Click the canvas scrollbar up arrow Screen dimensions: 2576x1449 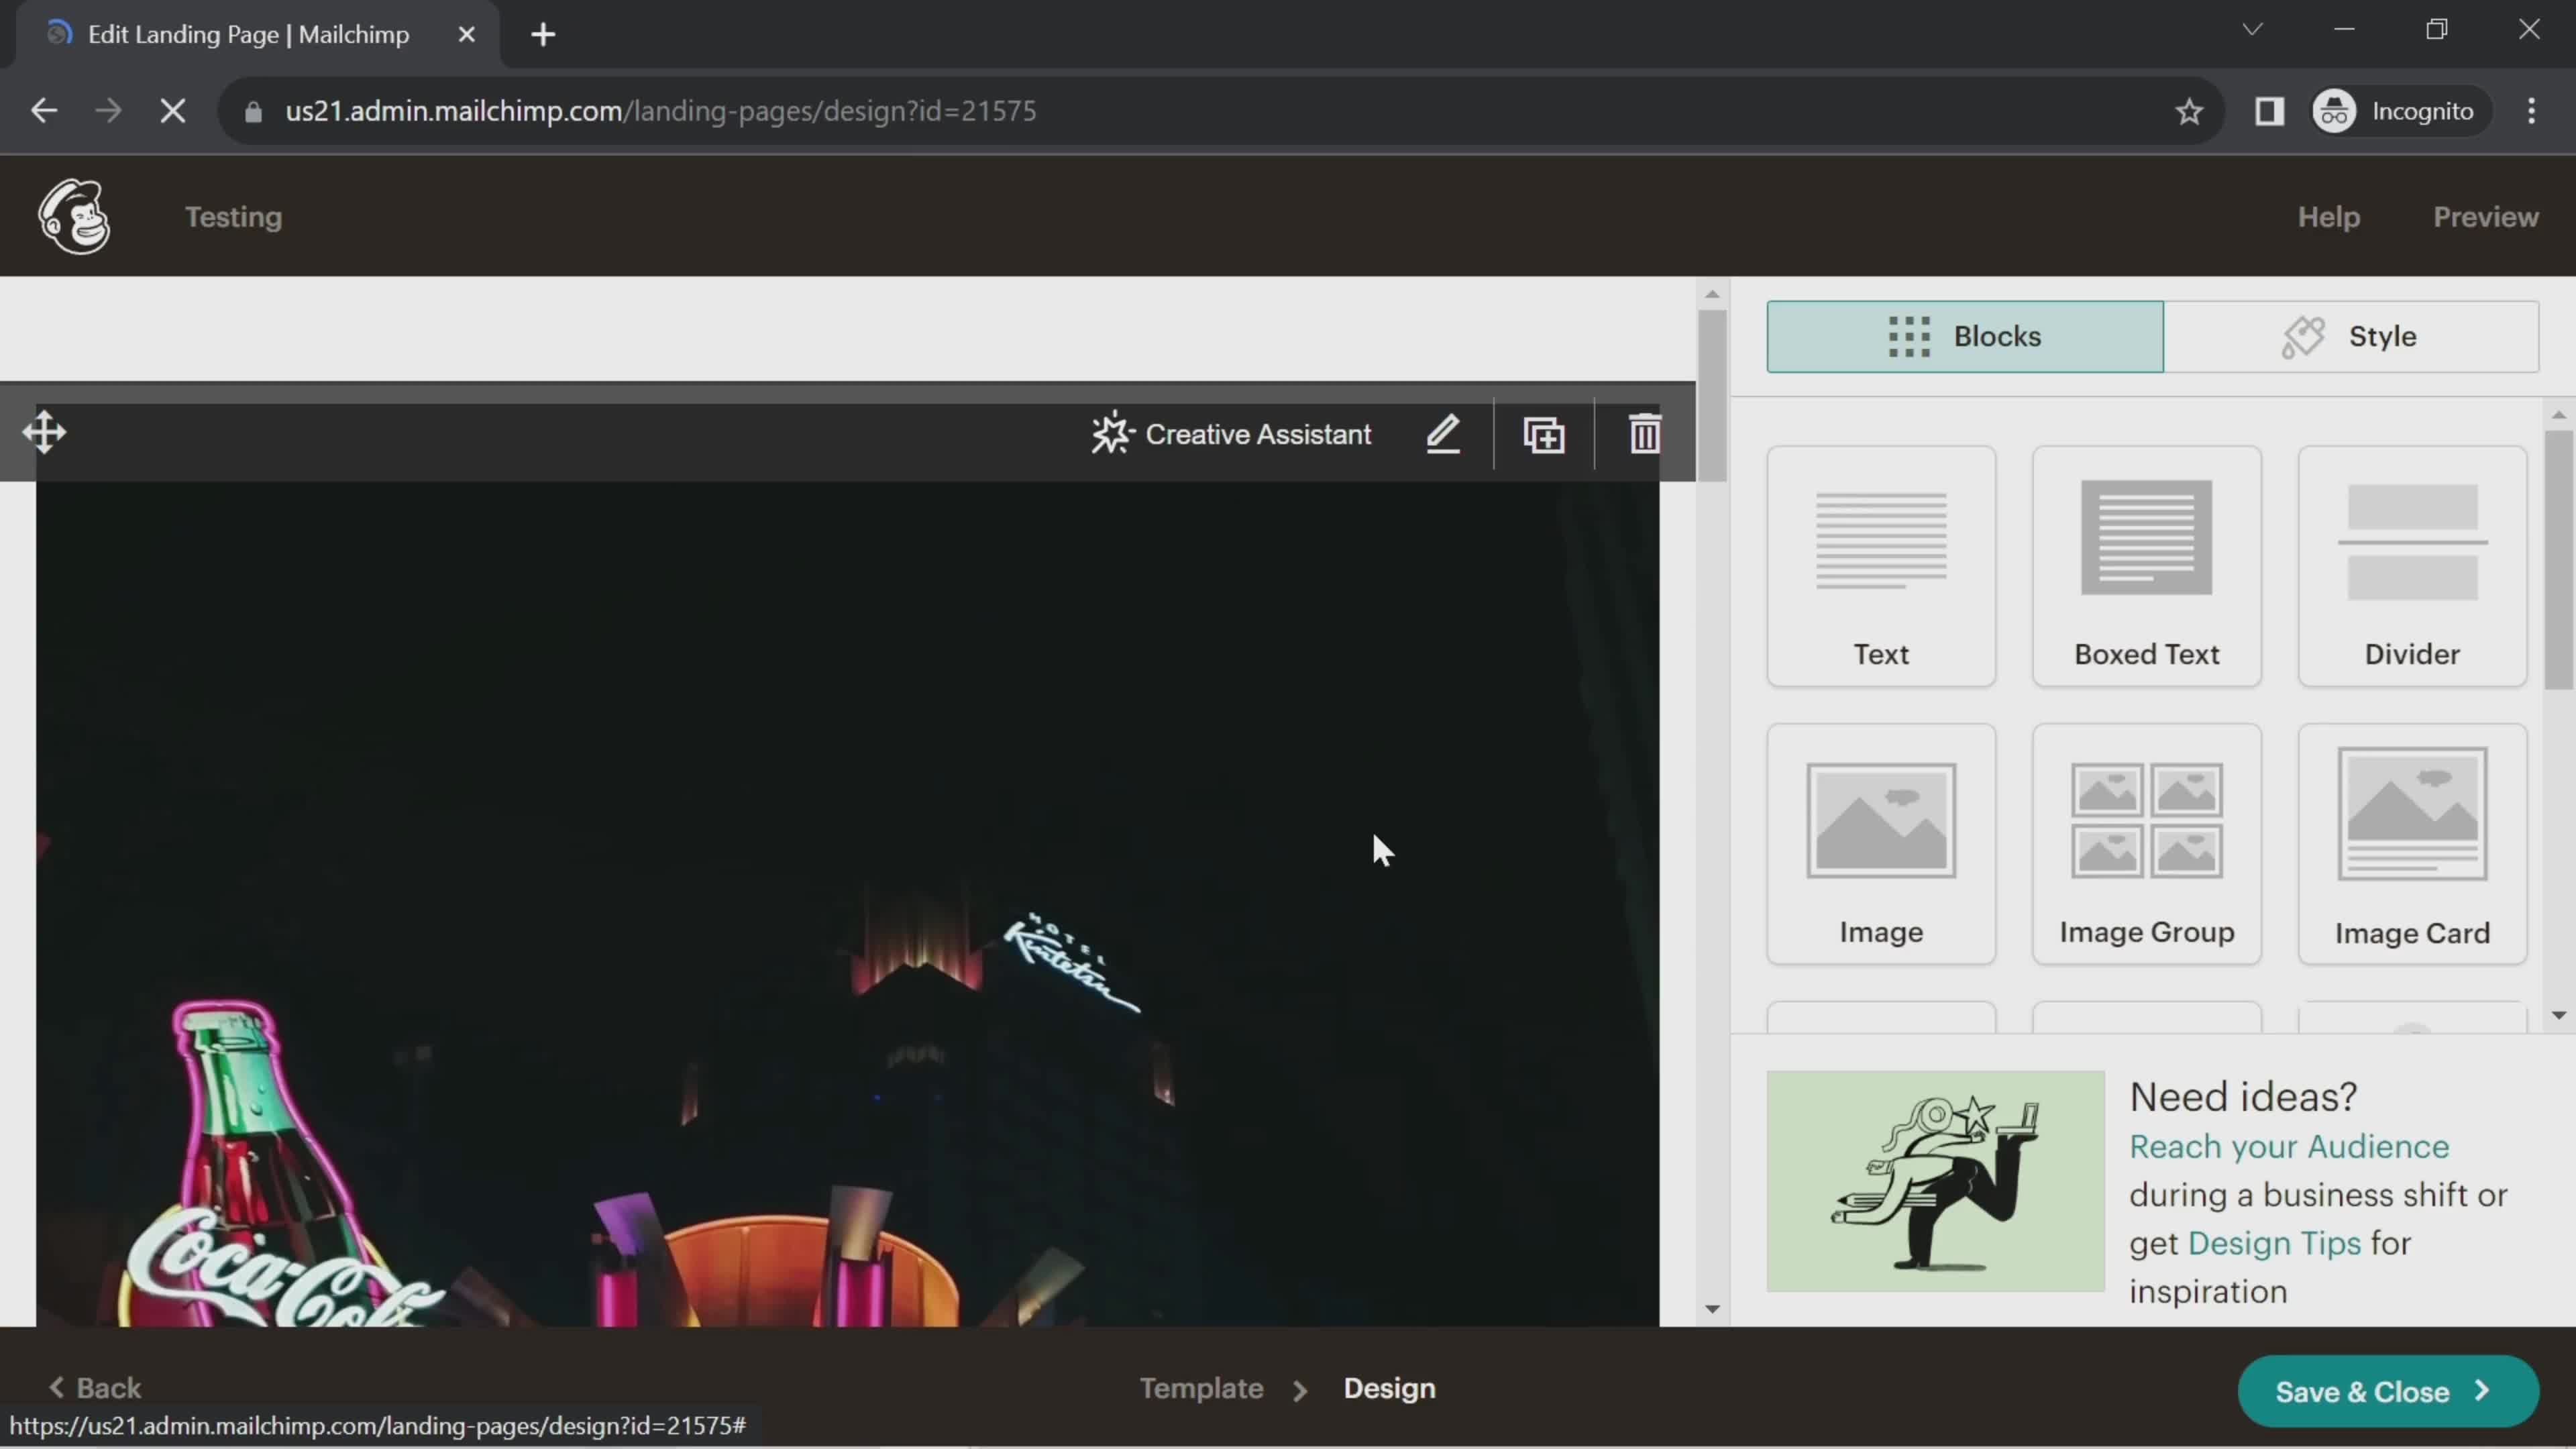click(1712, 294)
